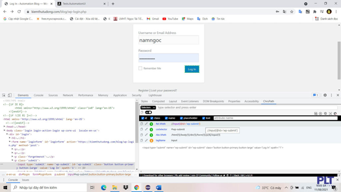341x192 pixels.
Task: Toggle the device toolbar icon
Action: point(10,95)
